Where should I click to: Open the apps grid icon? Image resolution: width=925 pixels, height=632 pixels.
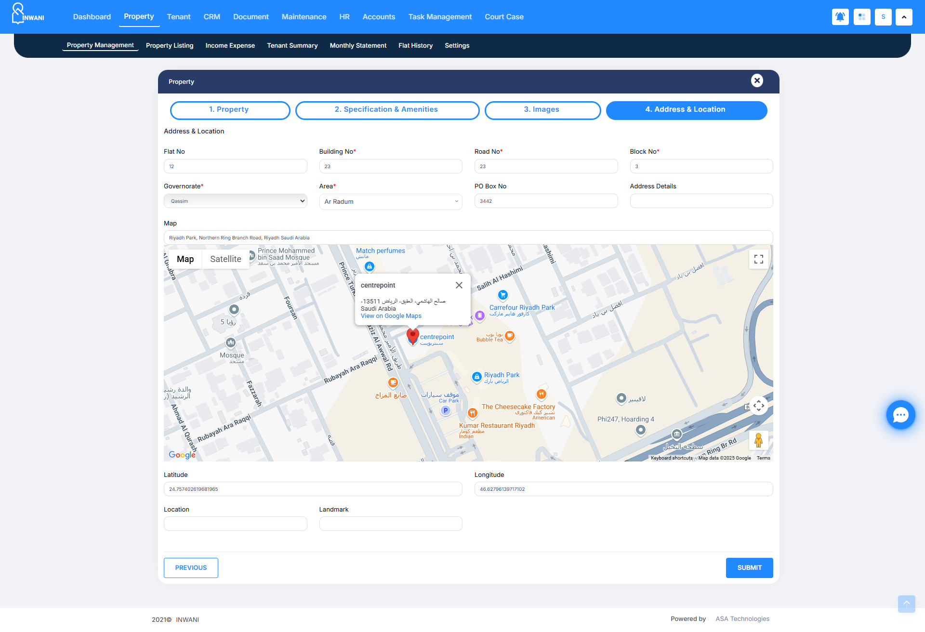862,17
